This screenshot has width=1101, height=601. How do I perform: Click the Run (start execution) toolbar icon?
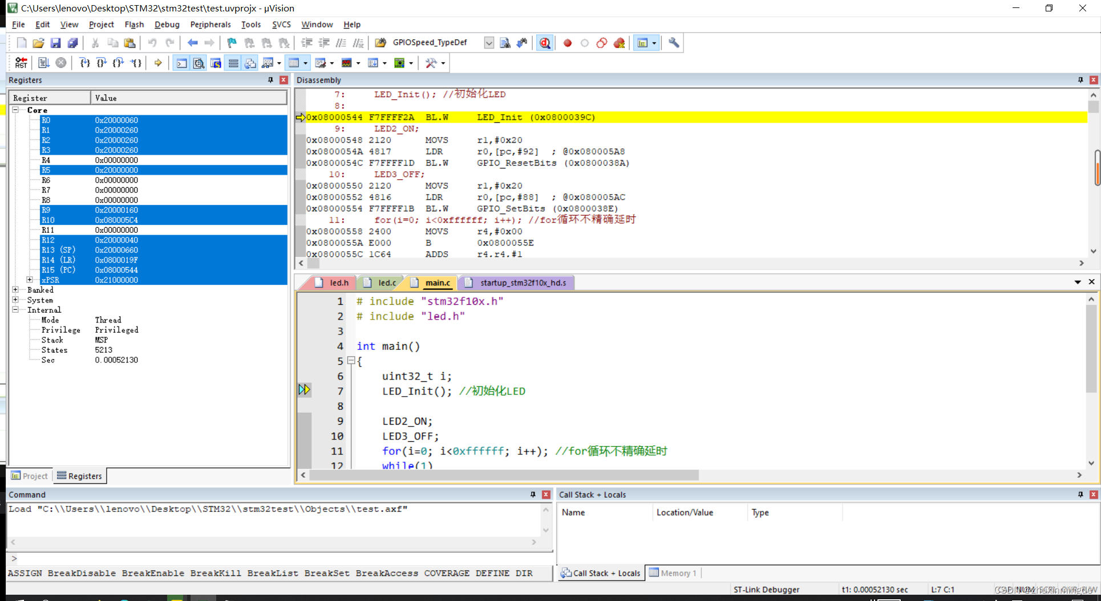[43, 63]
